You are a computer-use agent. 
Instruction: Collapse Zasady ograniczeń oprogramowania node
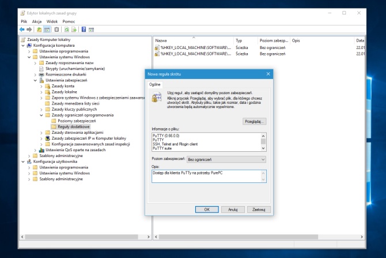point(41,115)
